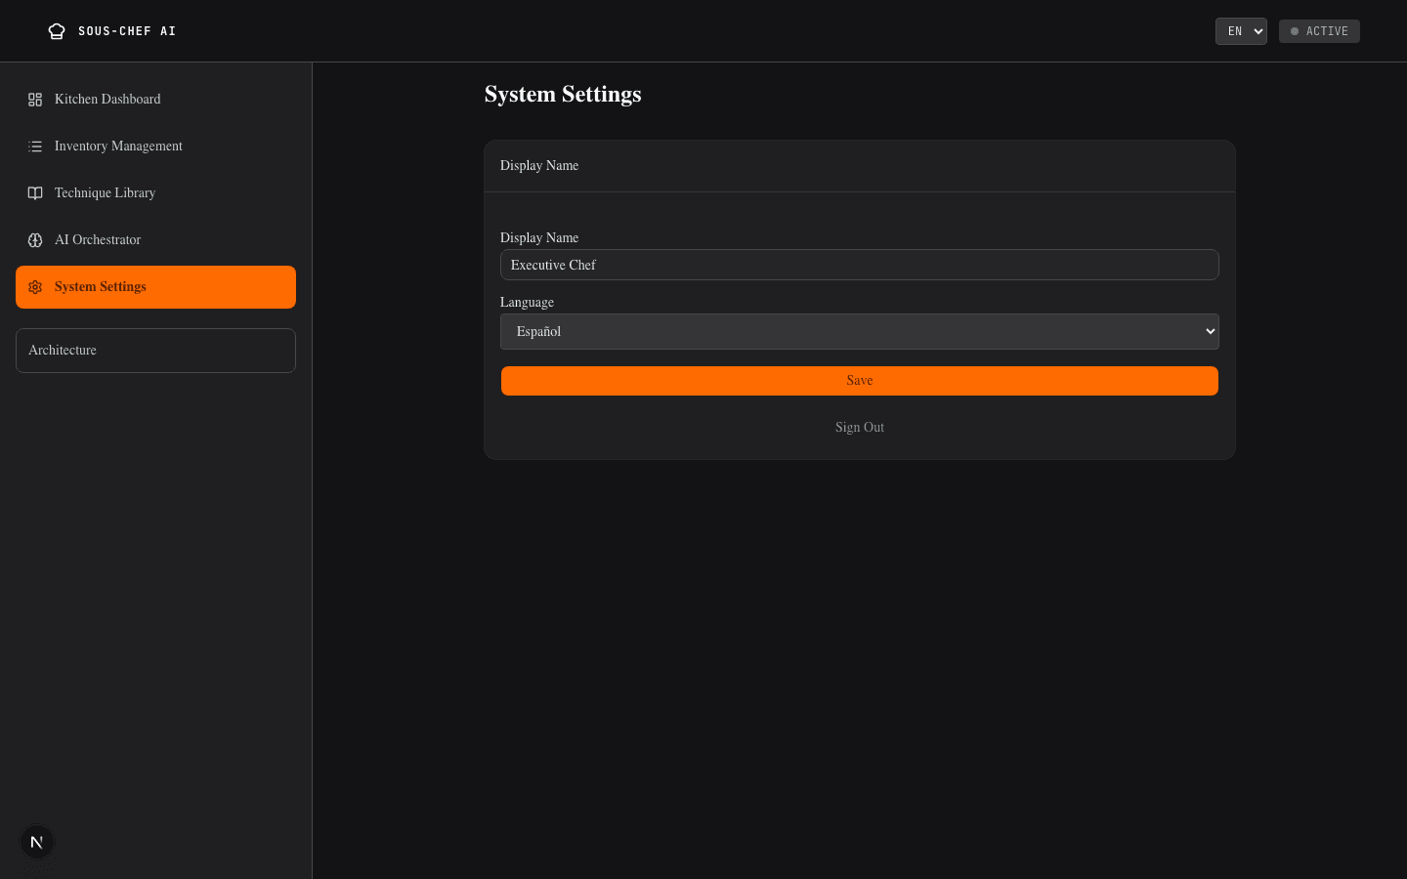This screenshot has height=879, width=1407.
Task: Click the SOUS-CHEF AI brand title
Action: pos(127,31)
